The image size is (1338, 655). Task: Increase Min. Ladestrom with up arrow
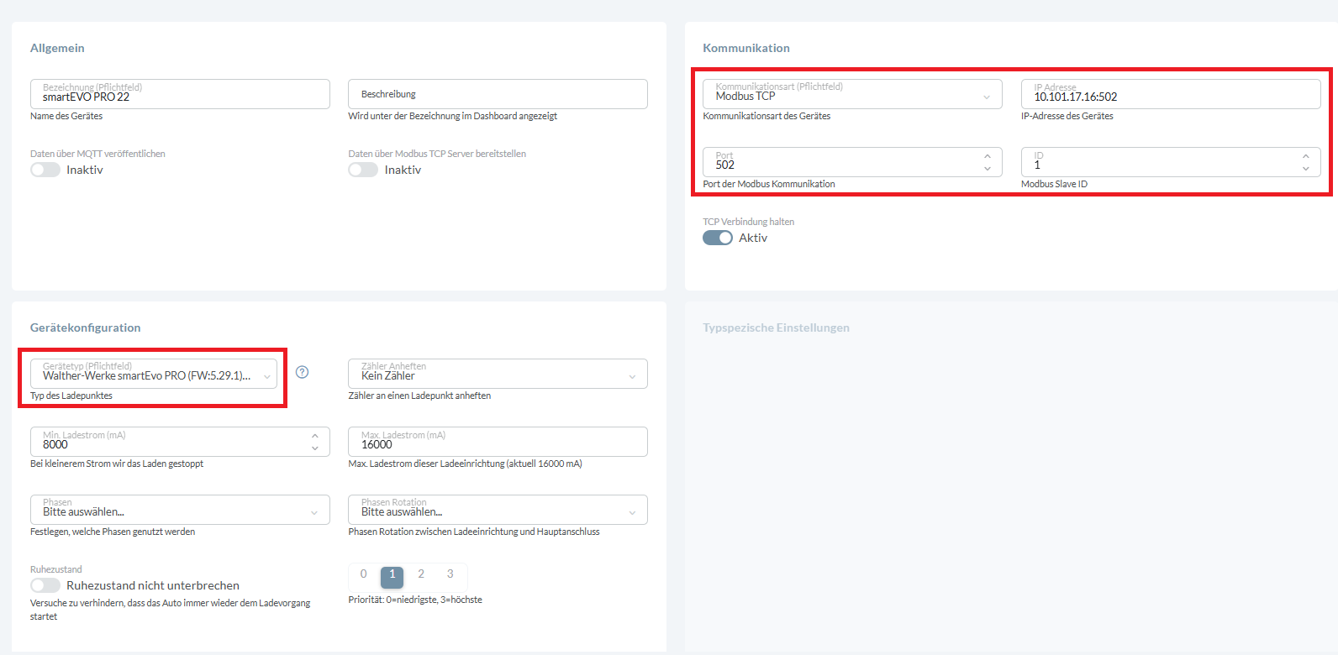point(315,436)
